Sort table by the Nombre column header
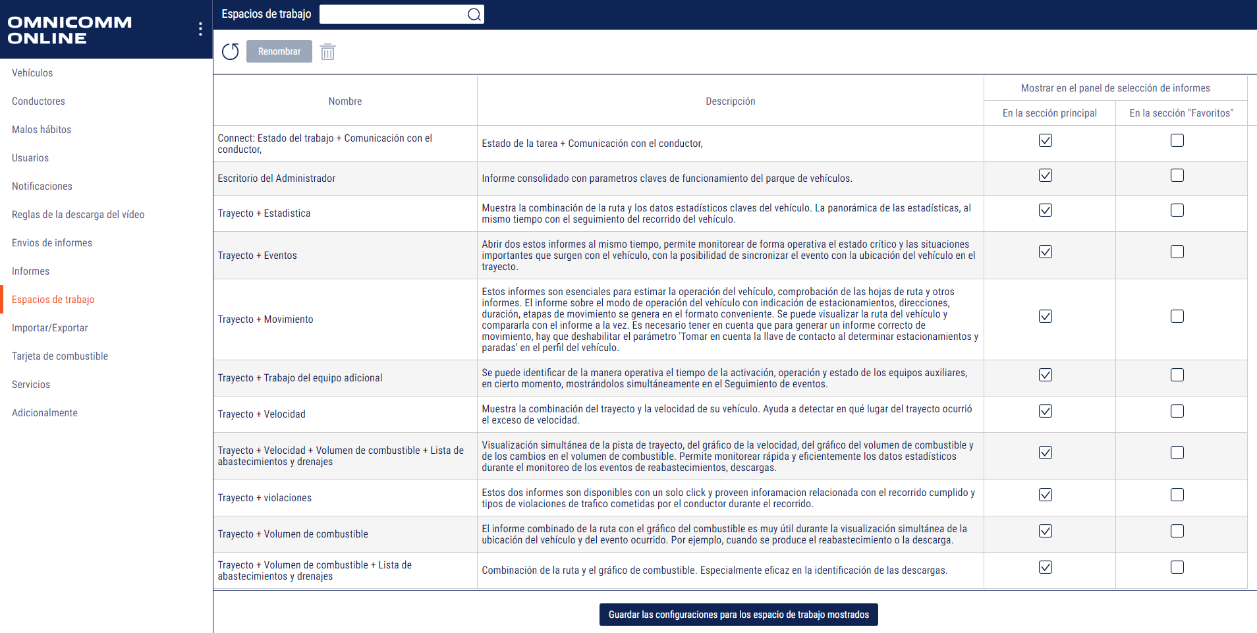1257x633 pixels. [x=345, y=101]
